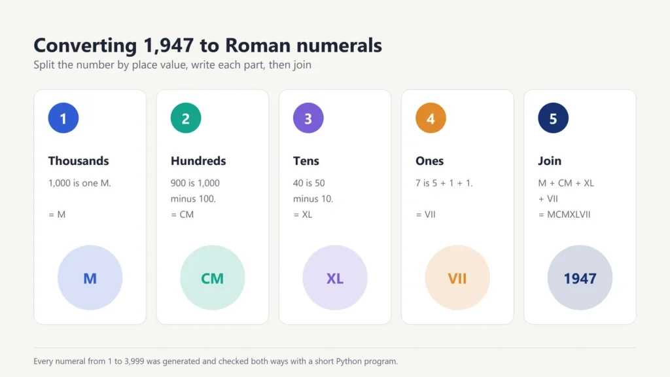Click the blue step 1 circle
Image resolution: width=670 pixels, height=377 pixels.
point(63,118)
